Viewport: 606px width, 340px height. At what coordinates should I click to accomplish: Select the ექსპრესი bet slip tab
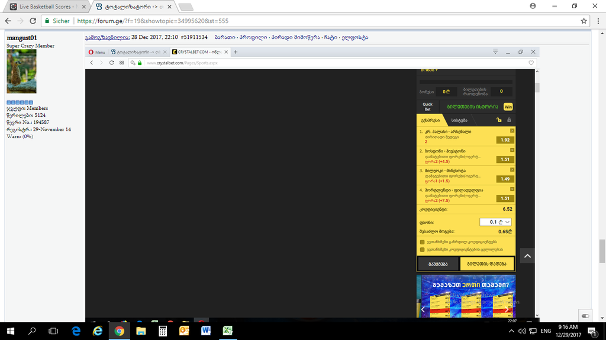[430, 120]
